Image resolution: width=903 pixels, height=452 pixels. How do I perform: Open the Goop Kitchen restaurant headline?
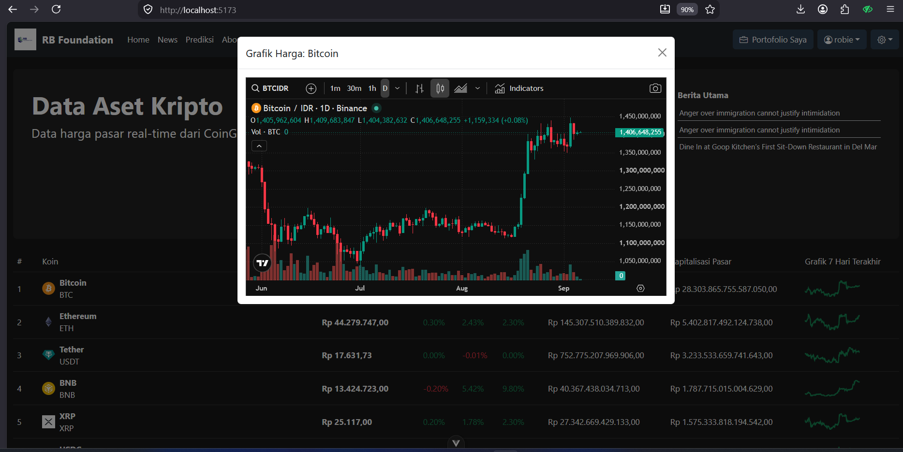(x=778, y=147)
